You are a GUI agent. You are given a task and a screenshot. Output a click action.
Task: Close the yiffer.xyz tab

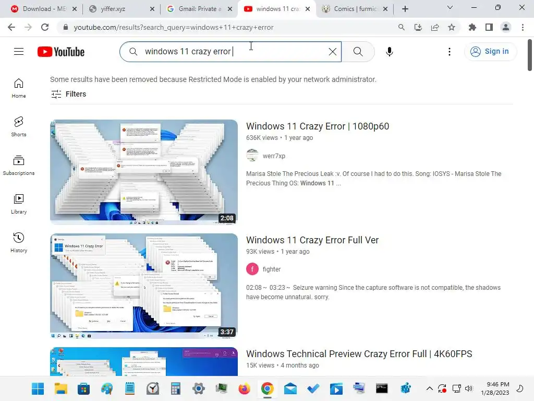[152, 9]
